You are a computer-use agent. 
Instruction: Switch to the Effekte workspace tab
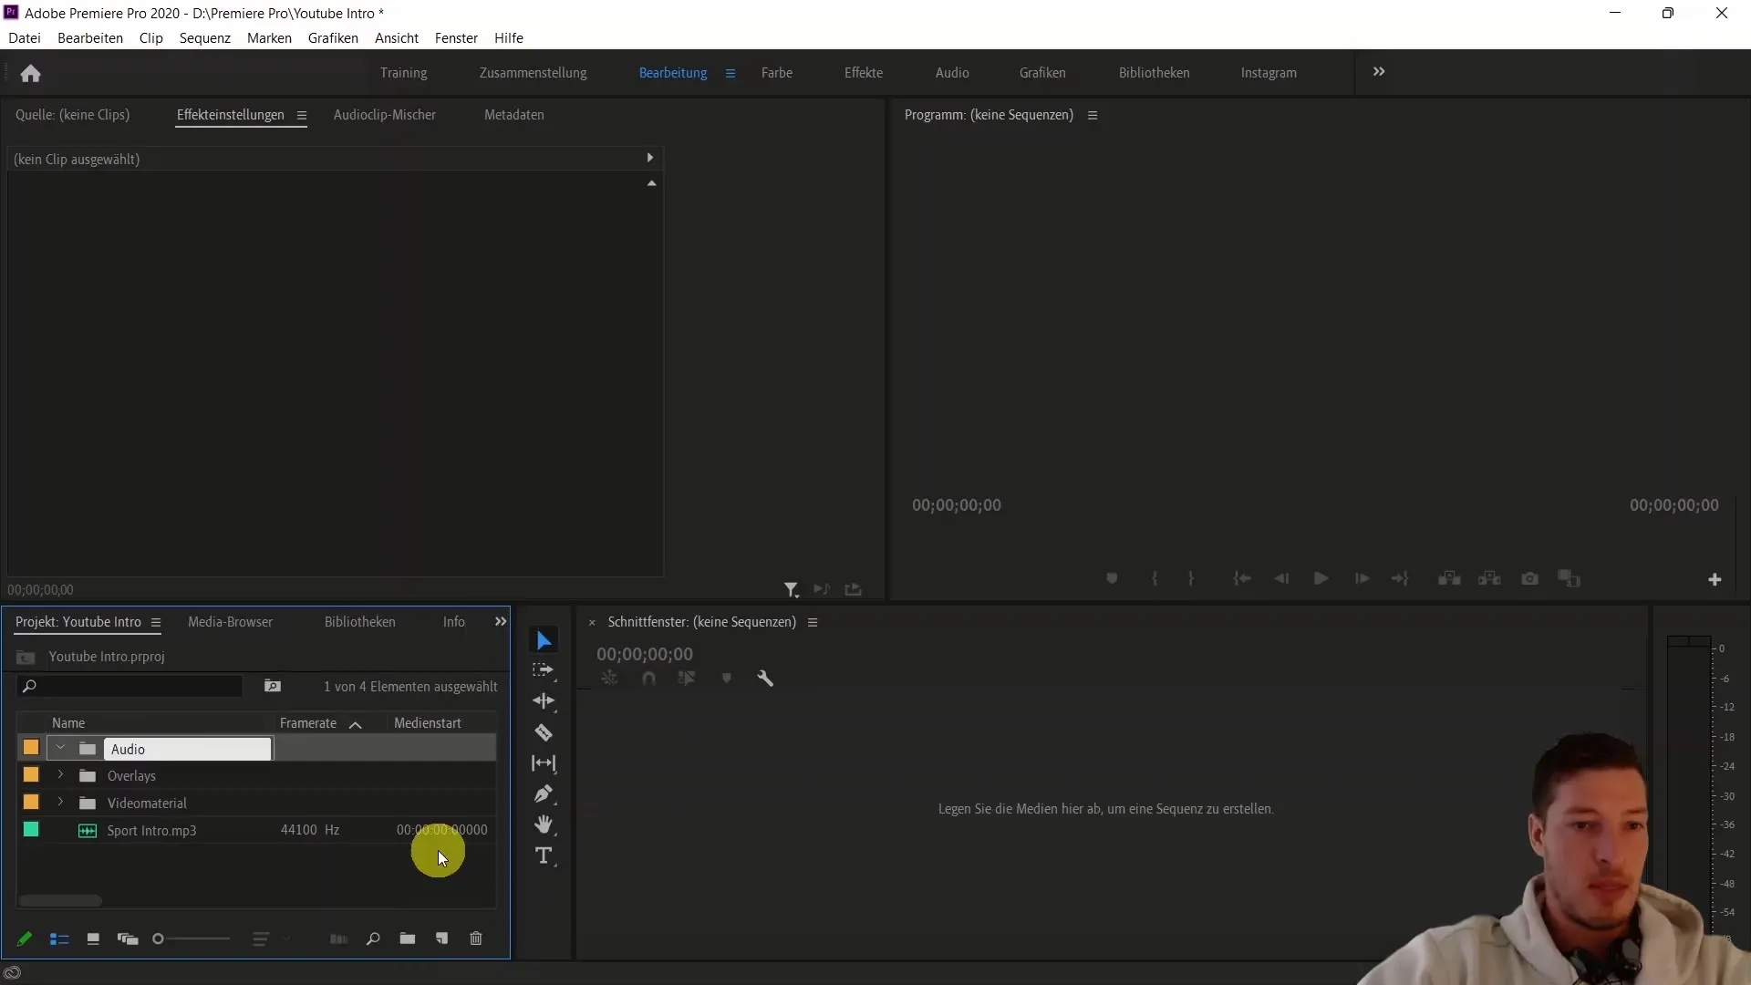(x=864, y=72)
